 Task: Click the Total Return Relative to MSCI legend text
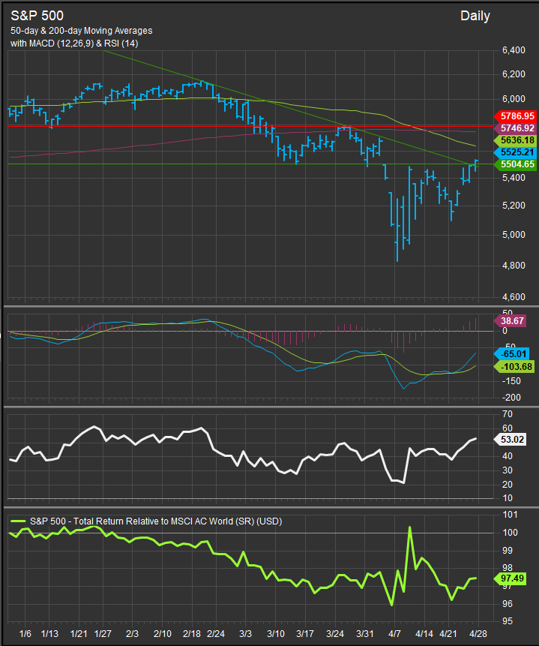[155, 521]
